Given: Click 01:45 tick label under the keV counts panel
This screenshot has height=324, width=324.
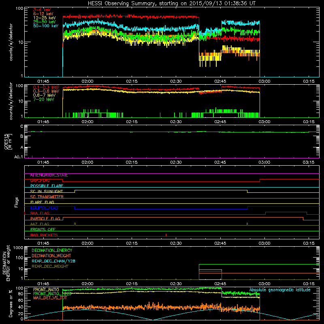Looking at the screenshot, I should (x=43, y=81).
